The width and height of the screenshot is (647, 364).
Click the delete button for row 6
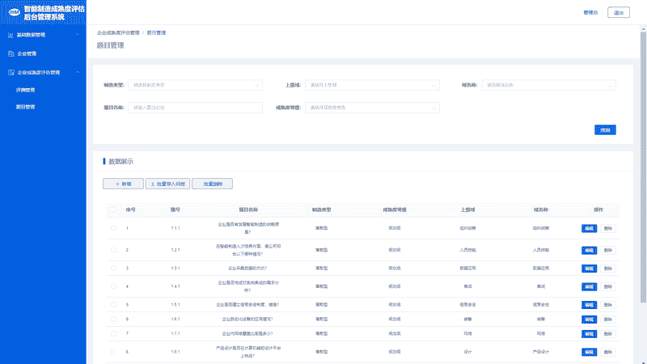608,319
